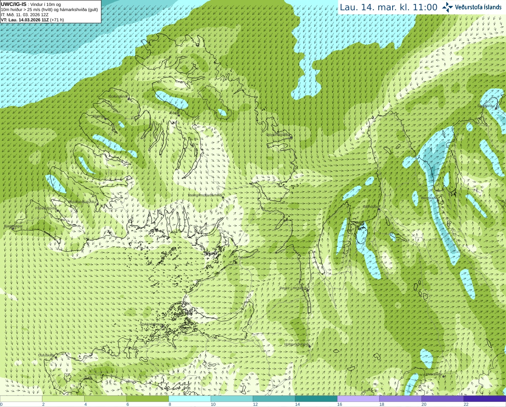Click the Stykkishólmur station label
This screenshot has width=506, height=407.
152,324
